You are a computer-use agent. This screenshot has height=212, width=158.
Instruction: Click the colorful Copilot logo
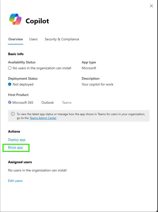(x=15, y=19)
